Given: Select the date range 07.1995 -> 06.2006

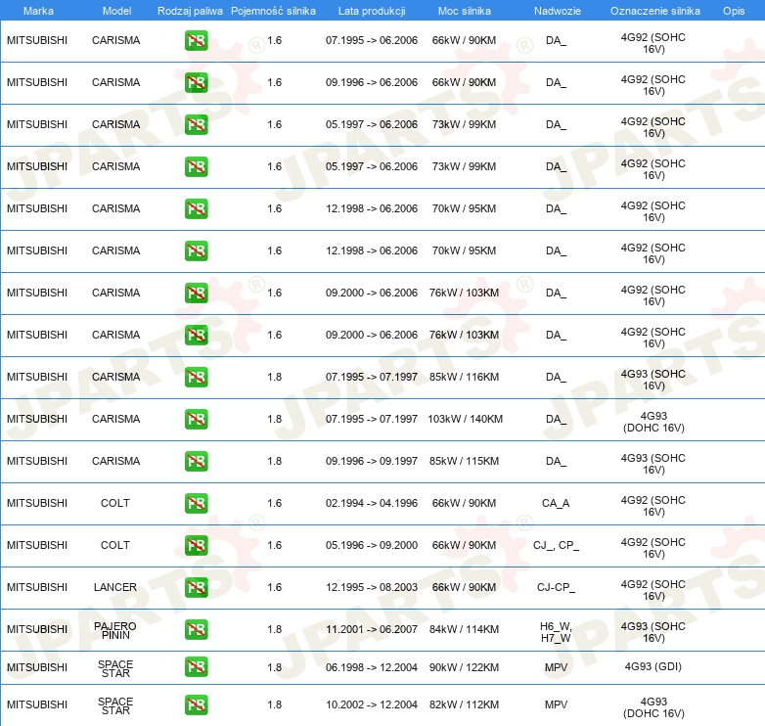Looking at the screenshot, I should point(372,40).
